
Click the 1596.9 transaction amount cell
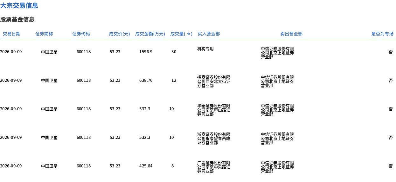[146, 52]
